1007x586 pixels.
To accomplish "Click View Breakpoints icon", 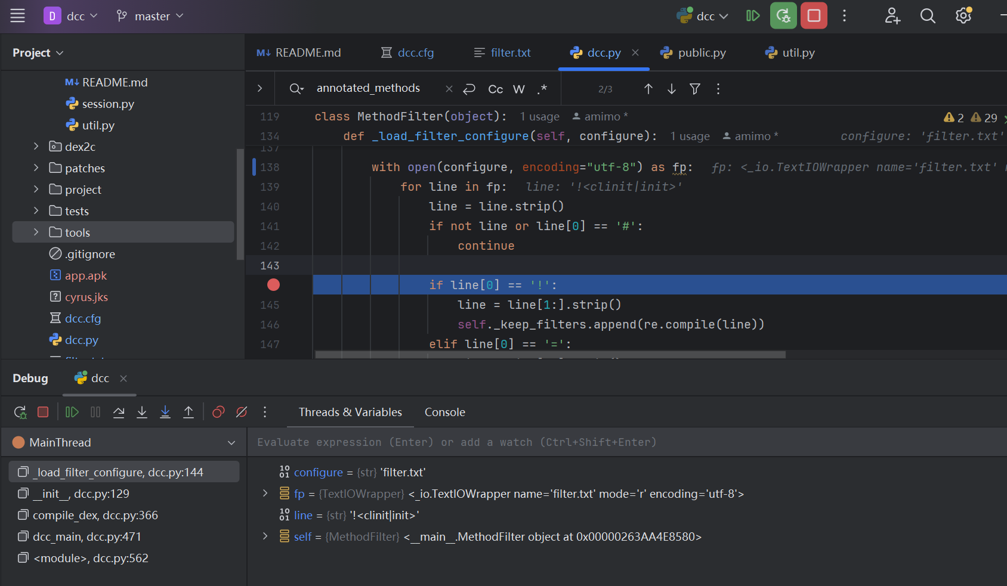I will coord(218,412).
